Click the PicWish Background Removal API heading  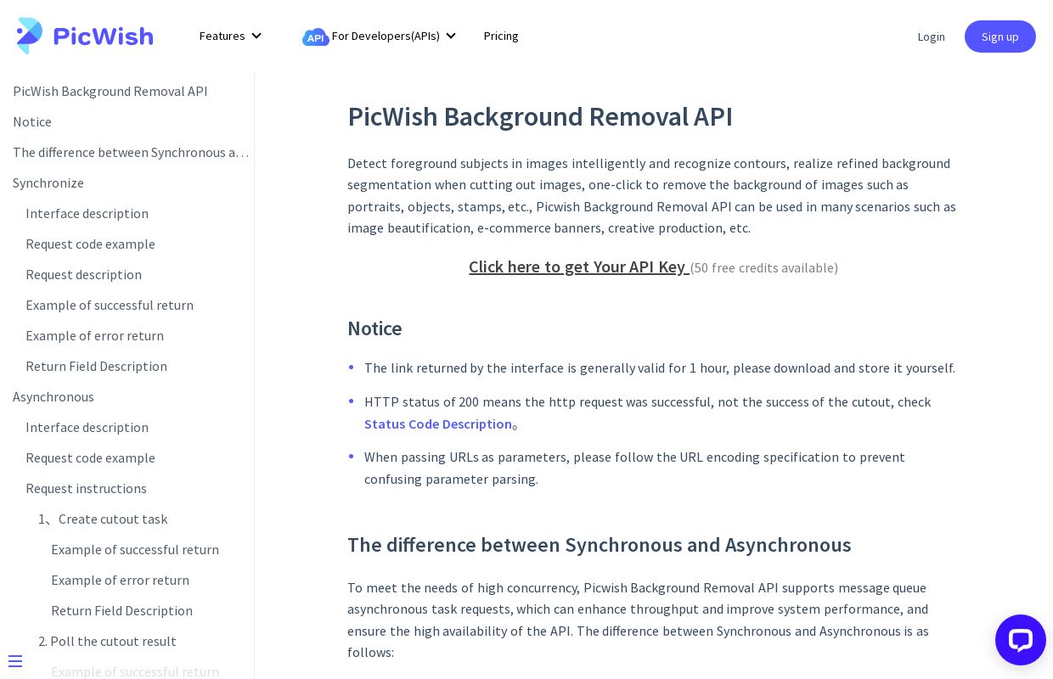point(540,116)
